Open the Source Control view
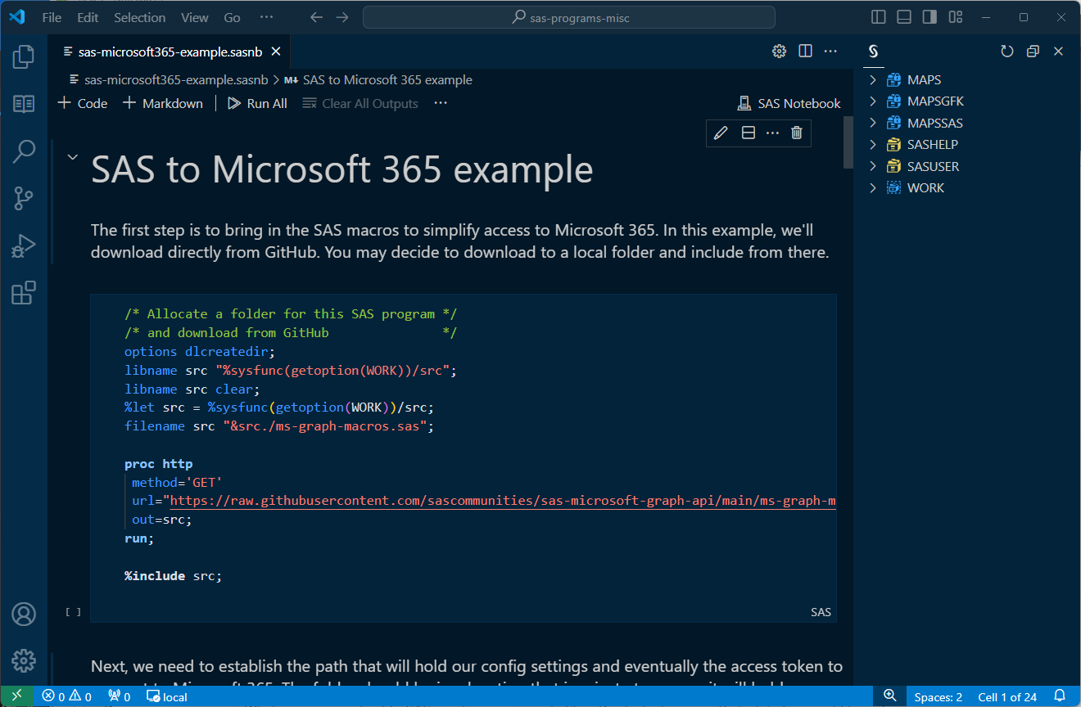The width and height of the screenshot is (1081, 707). [x=24, y=198]
